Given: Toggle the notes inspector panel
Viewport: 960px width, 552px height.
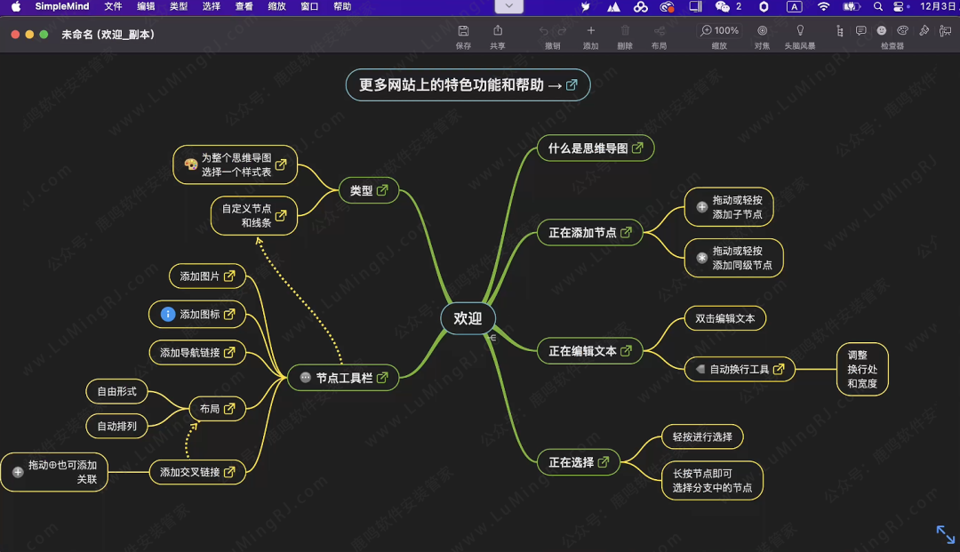Looking at the screenshot, I should point(860,29).
